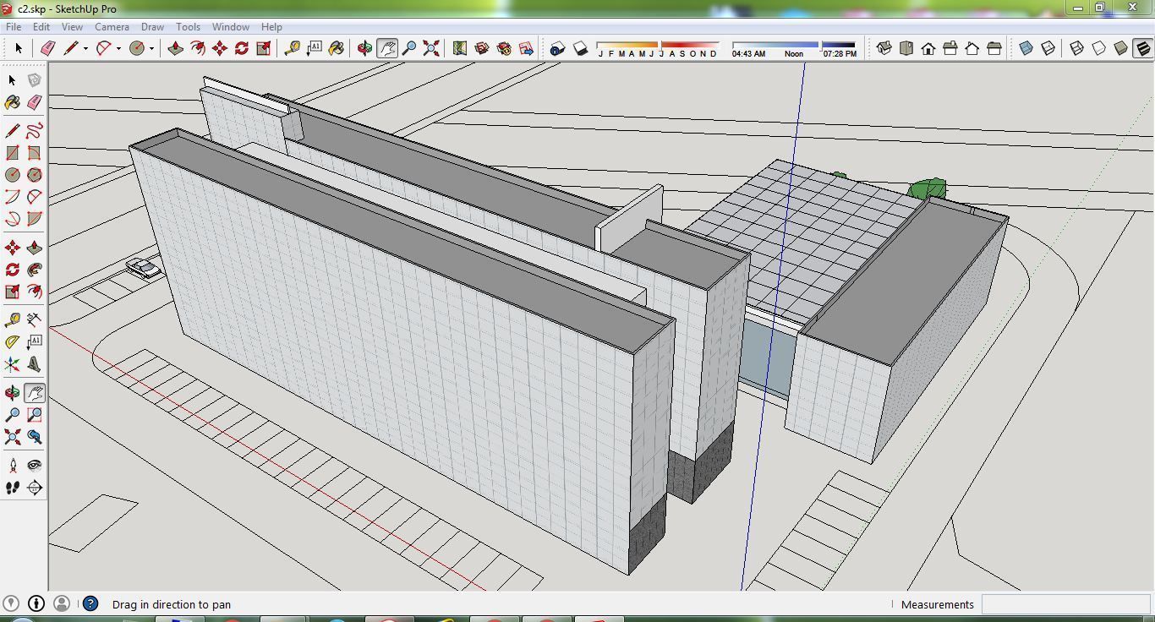Select the Pie arc tool
The image size is (1155, 622).
click(34, 219)
